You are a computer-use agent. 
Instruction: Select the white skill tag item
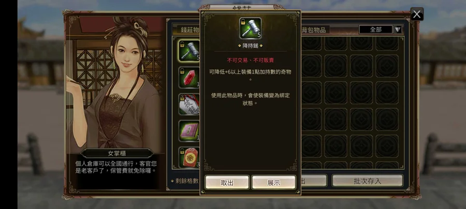pos(189,104)
